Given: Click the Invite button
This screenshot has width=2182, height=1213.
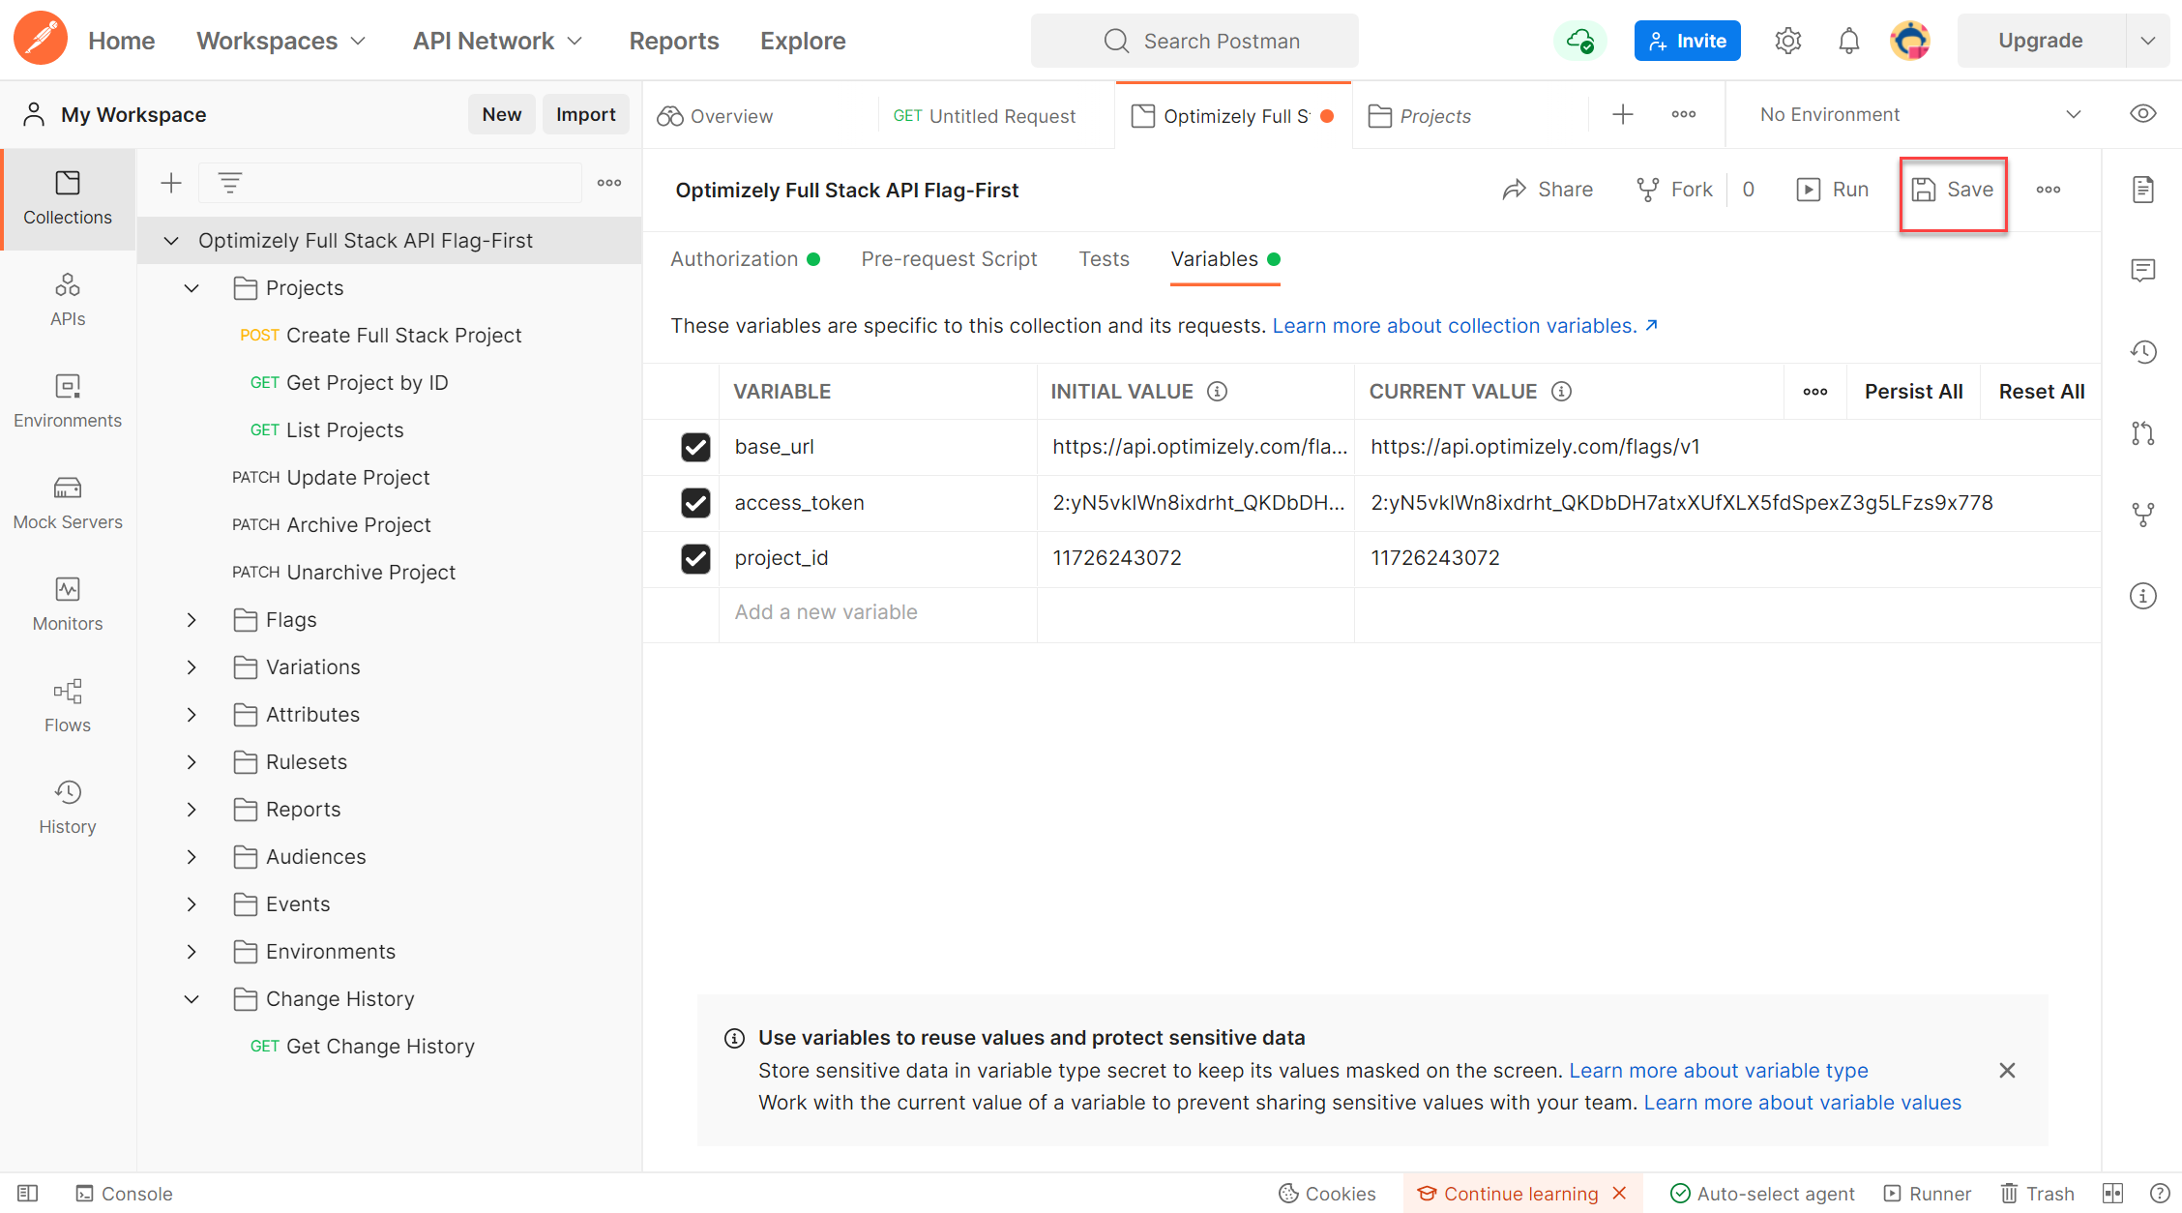Looking at the screenshot, I should tap(1687, 41).
